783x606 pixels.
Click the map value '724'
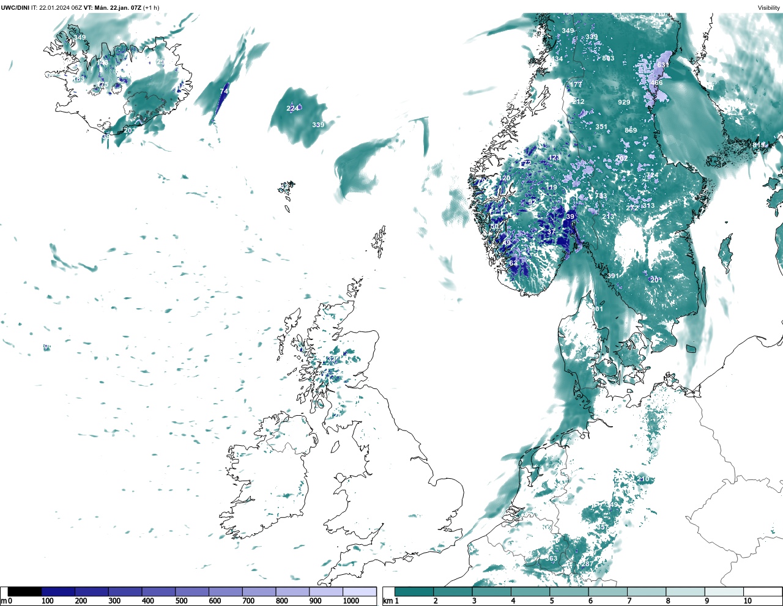(x=653, y=176)
